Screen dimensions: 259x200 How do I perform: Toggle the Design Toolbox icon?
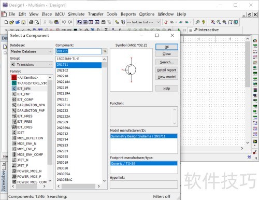79,22
